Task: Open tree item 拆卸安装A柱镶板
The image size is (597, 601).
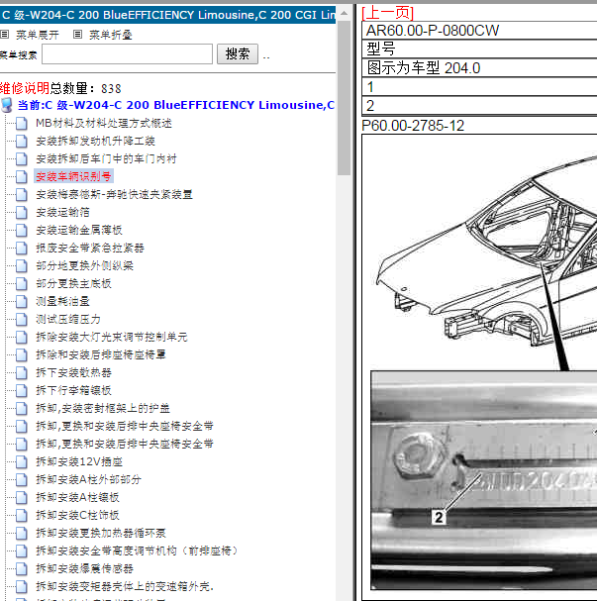Action: [77, 497]
